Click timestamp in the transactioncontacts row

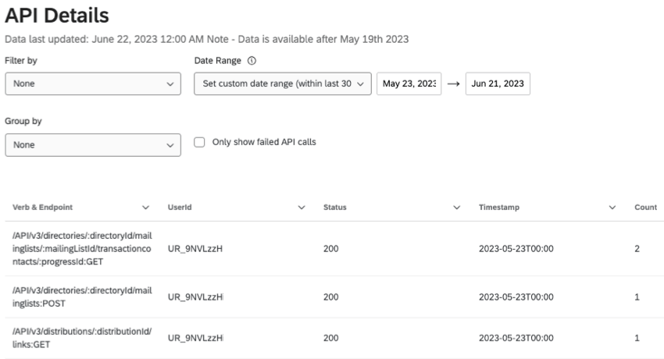516,249
